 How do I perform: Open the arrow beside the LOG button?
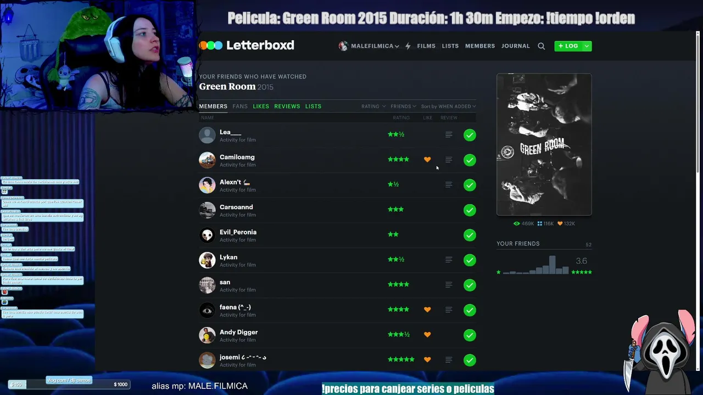click(x=587, y=46)
